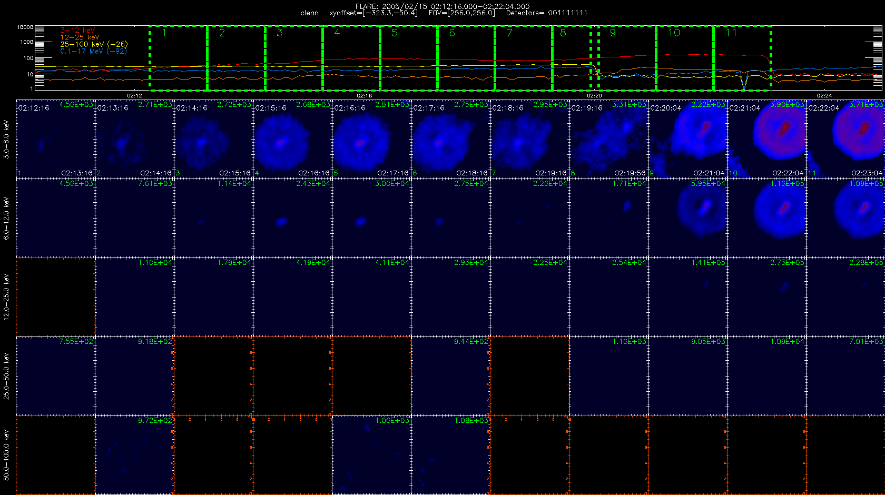The width and height of the screenshot is (885, 495).
Task: Click the '02:12' time axis label
Action: pyautogui.click(x=134, y=95)
